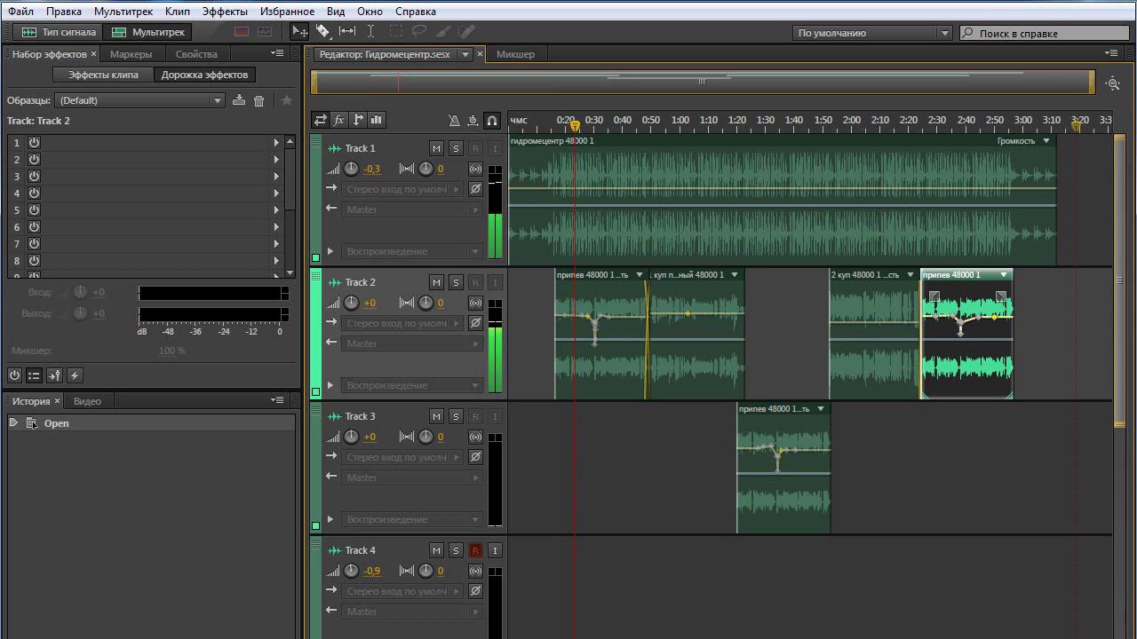
Task: Open Track 1 Воспроизведение automation dropdown
Action: (x=412, y=251)
